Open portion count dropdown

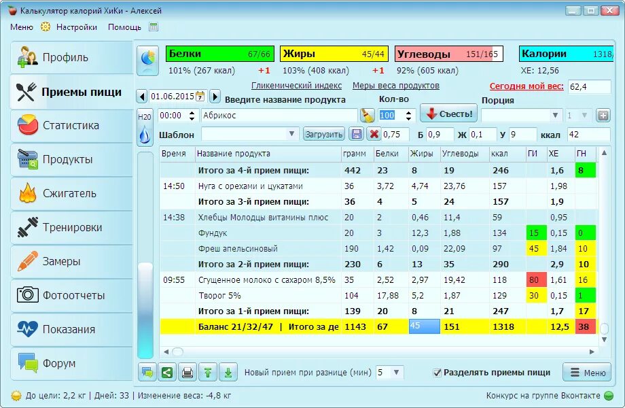(x=585, y=116)
